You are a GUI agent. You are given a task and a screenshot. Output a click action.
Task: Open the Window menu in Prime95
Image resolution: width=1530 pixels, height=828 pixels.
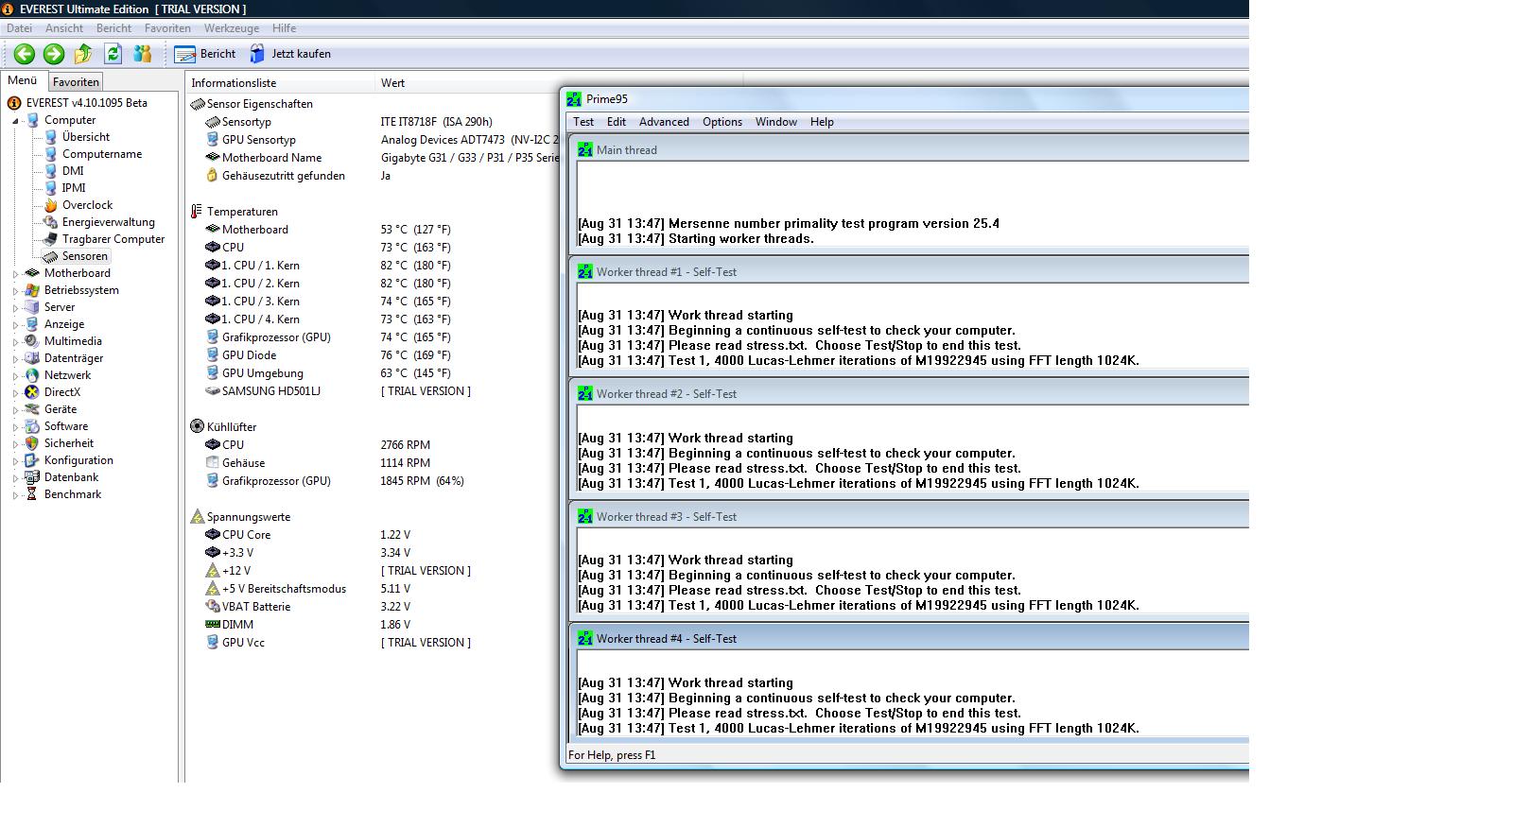(x=776, y=122)
